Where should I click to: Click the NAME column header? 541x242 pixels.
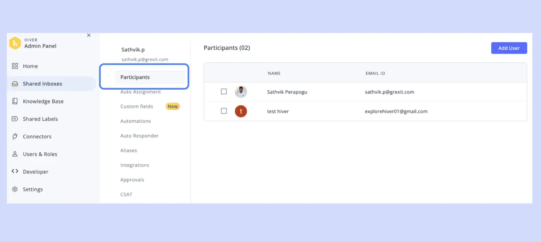coord(274,73)
